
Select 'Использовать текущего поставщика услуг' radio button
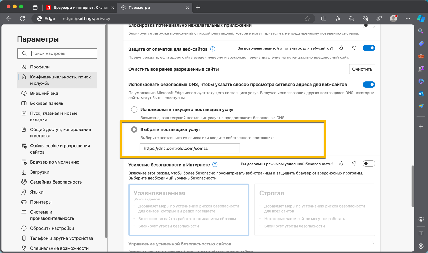(x=134, y=109)
